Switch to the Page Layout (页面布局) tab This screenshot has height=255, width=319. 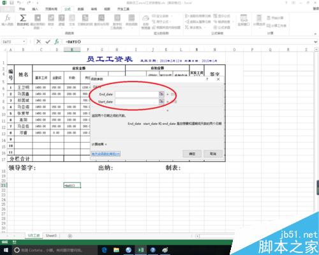[x=51, y=9]
